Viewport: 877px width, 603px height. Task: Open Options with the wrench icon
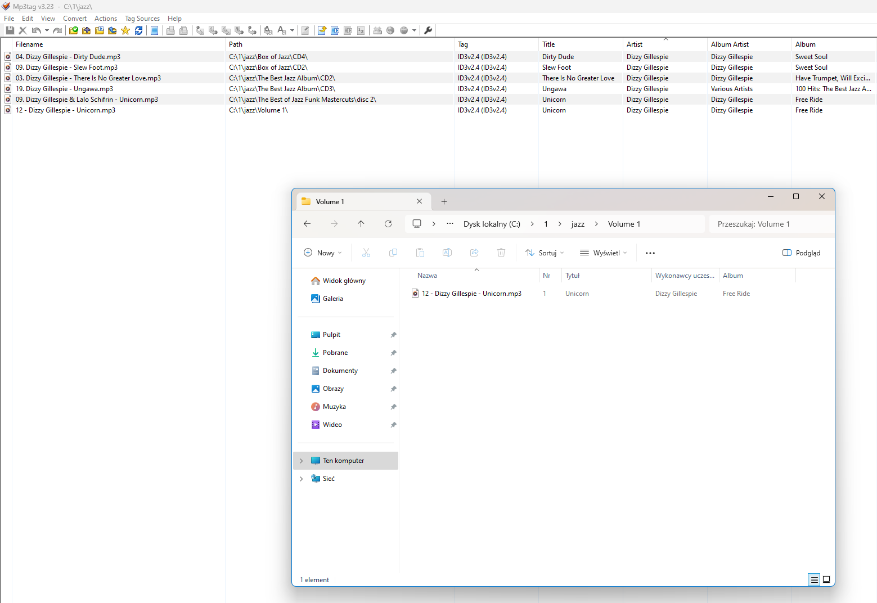428,30
